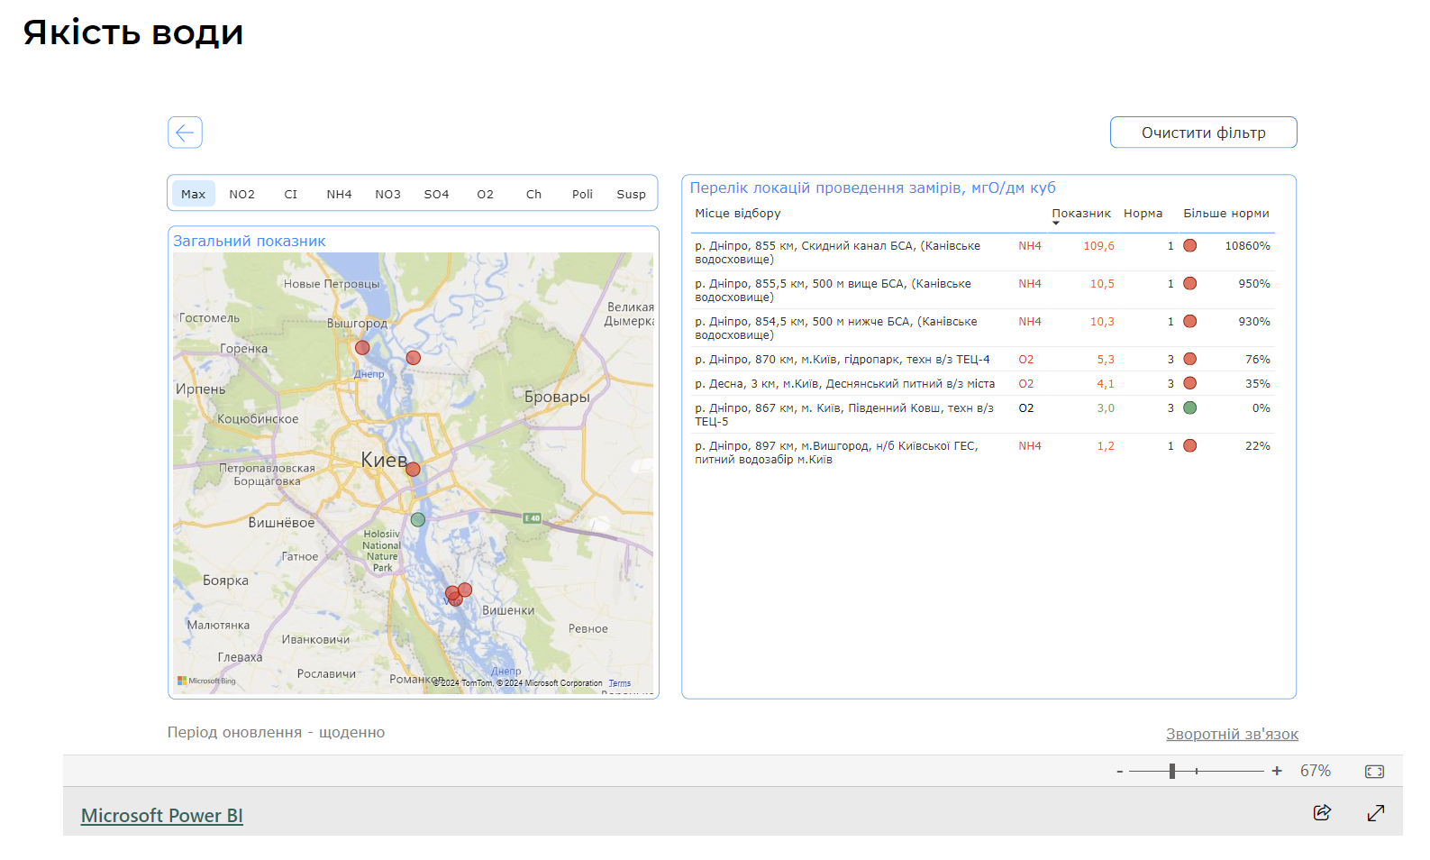
Task: Open full screen mode with the expand arrow
Action: [x=1375, y=812]
